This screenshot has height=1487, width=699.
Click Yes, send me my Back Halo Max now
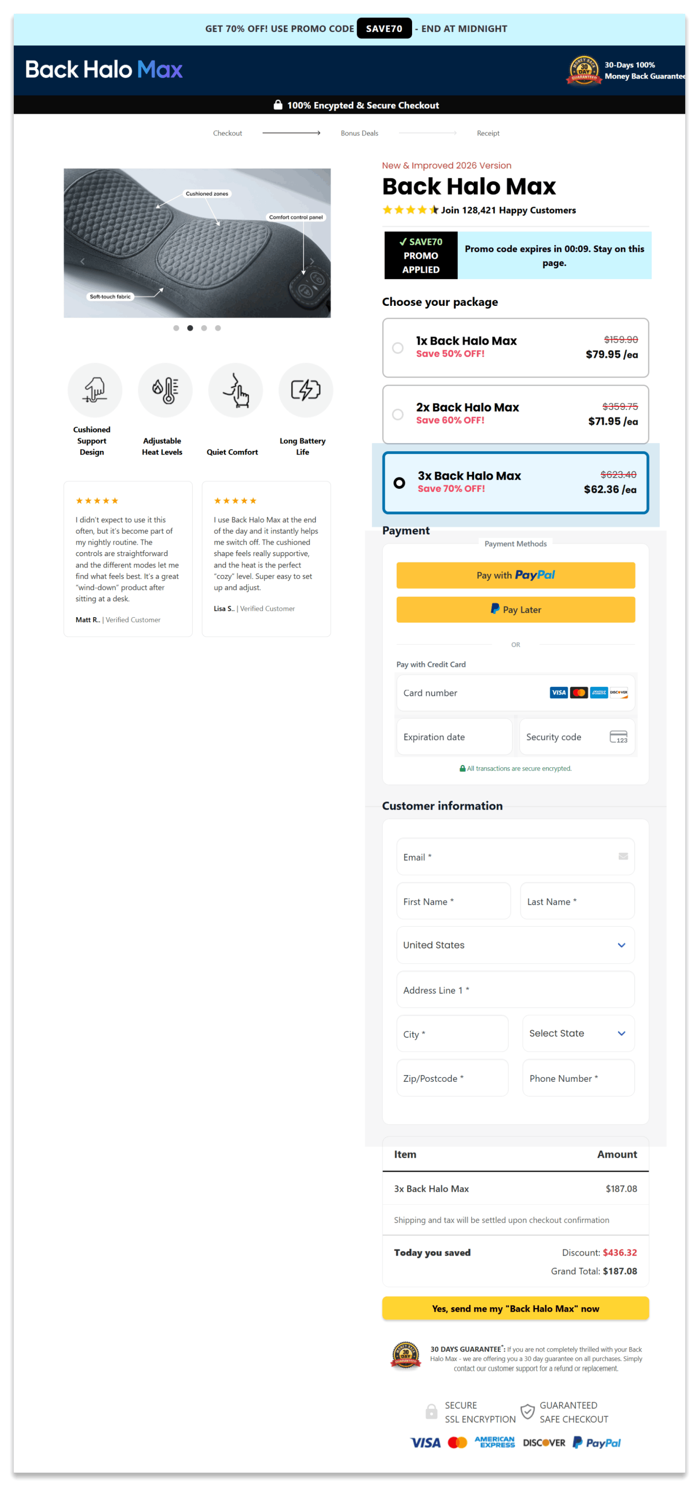516,1309
